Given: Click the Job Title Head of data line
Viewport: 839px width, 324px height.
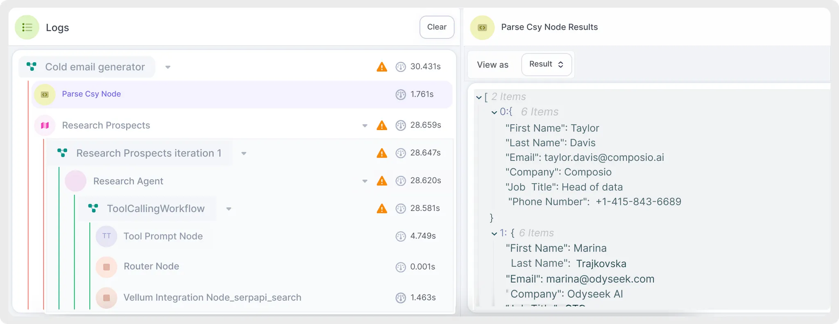Looking at the screenshot, I should tap(564, 187).
